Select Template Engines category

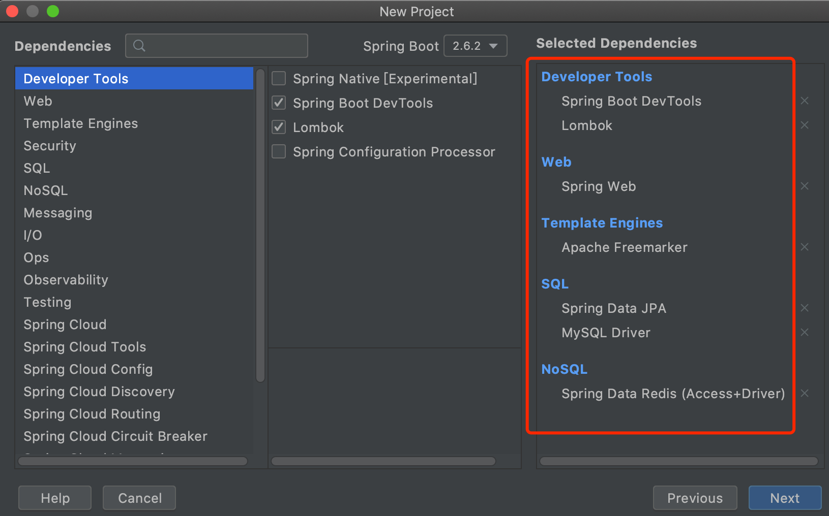(x=134, y=123)
